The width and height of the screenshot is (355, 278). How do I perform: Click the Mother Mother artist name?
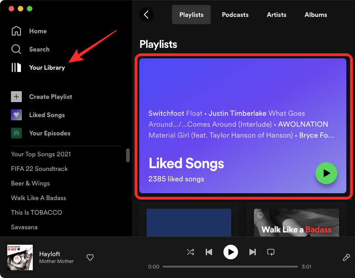coord(56,261)
